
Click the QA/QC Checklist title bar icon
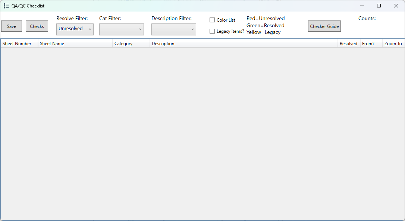click(6, 6)
